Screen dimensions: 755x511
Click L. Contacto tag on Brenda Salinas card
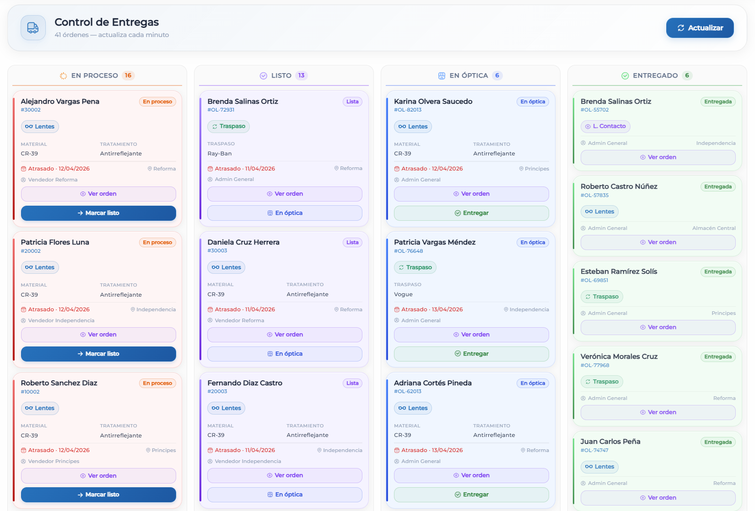pyautogui.click(x=605, y=127)
